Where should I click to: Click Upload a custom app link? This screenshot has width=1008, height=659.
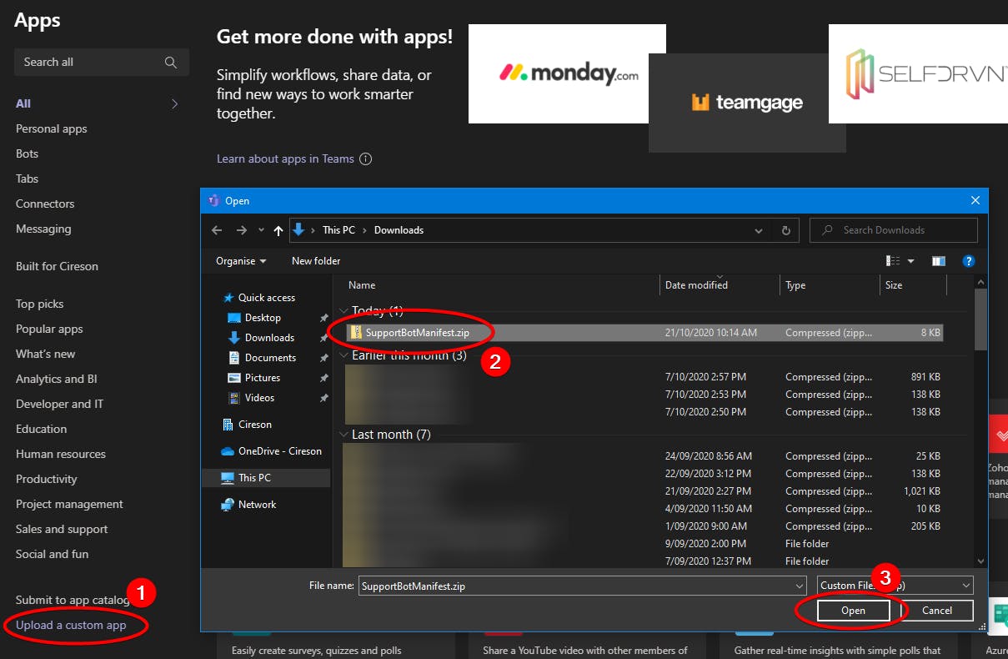(x=71, y=625)
